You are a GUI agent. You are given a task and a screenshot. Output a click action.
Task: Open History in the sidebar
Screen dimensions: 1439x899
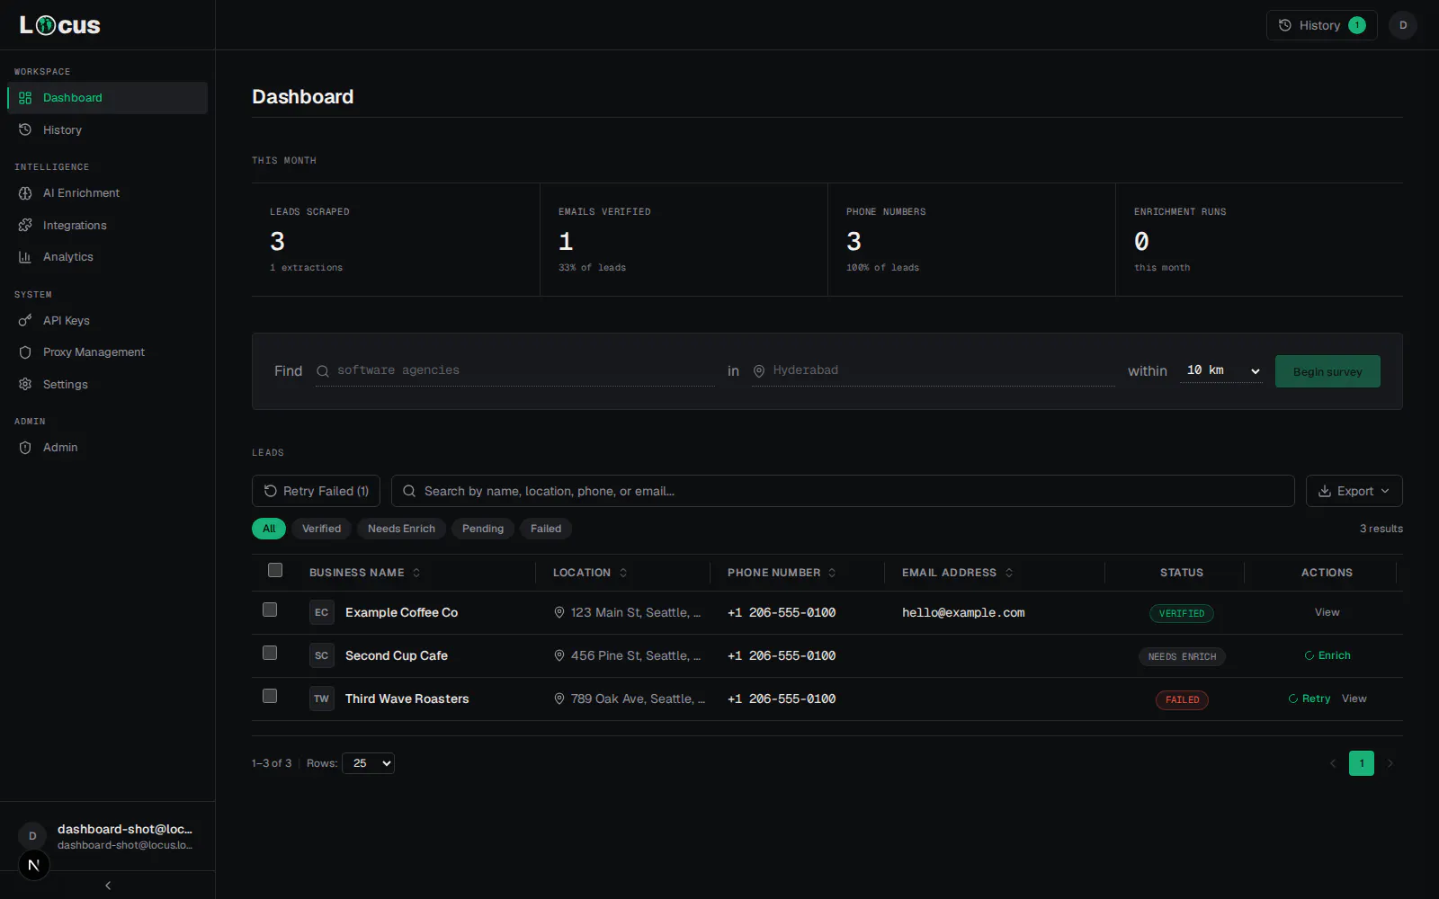(x=107, y=130)
